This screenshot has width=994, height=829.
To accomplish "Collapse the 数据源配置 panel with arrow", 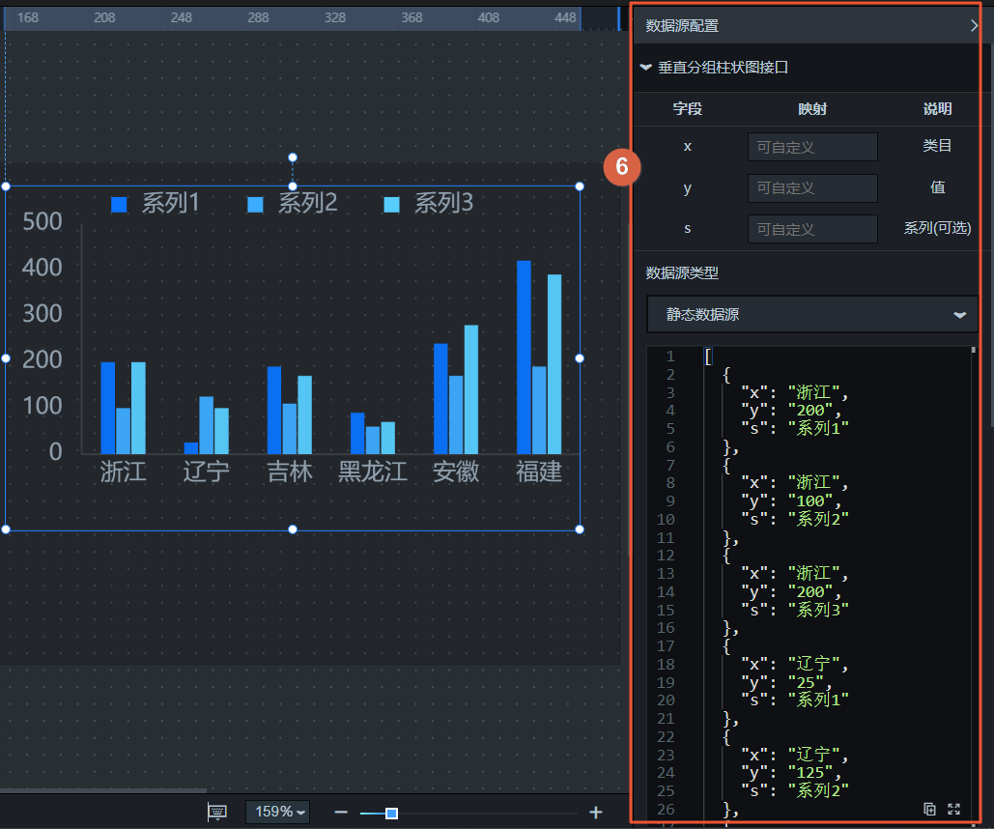I will (x=974, y=25).
